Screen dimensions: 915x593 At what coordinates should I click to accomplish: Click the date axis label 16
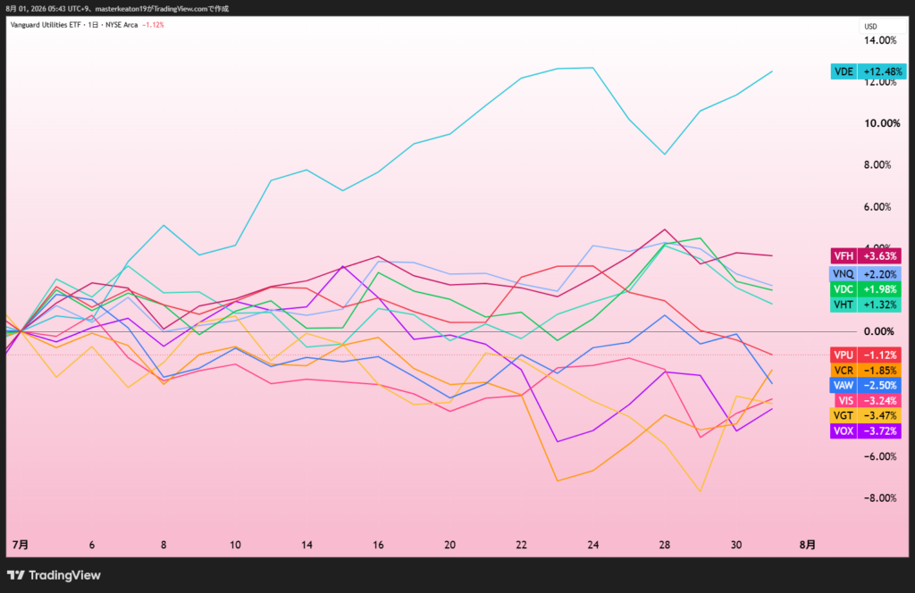378,545
